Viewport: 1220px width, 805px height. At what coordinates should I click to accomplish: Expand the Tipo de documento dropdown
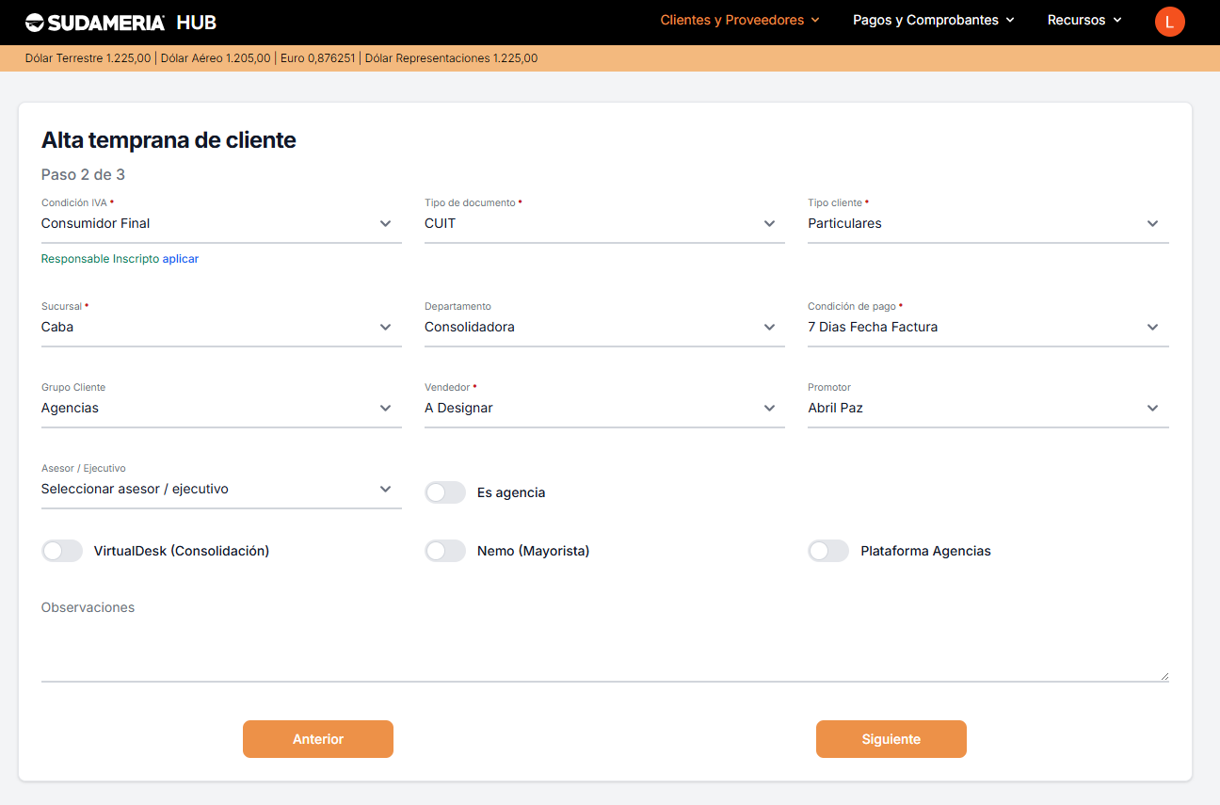pos(604,224)
